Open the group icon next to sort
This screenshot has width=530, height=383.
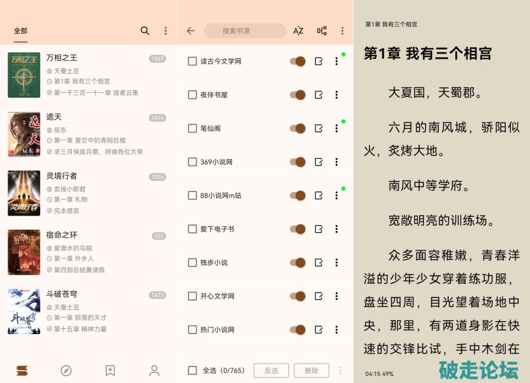[322, 31]
